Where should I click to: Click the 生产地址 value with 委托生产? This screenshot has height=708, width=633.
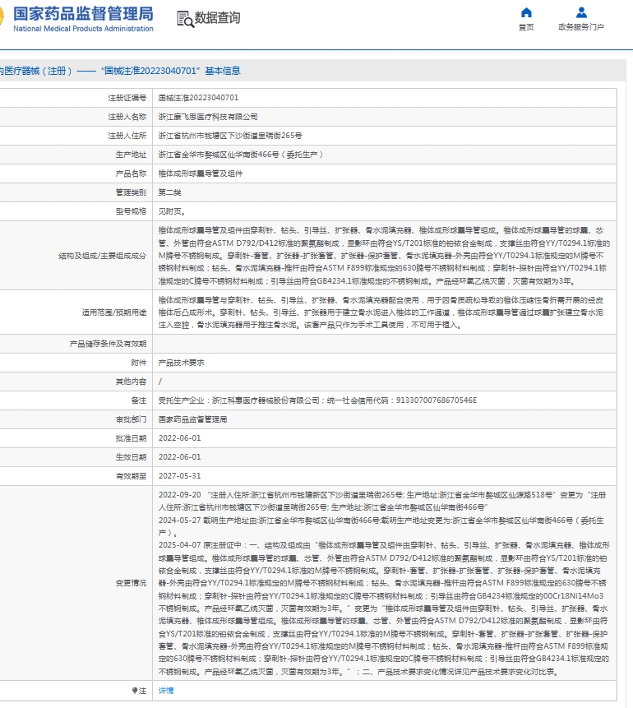(241, 155)
